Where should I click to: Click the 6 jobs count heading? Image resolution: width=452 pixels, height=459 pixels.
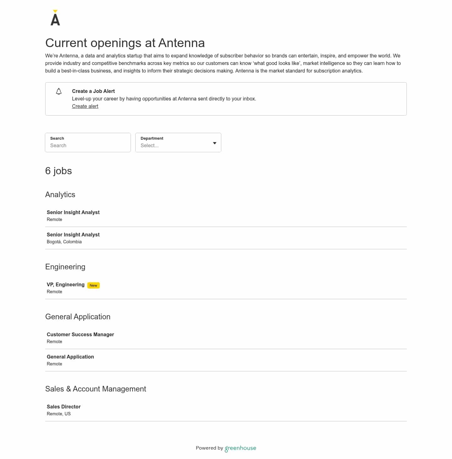(x=59, y=171)
